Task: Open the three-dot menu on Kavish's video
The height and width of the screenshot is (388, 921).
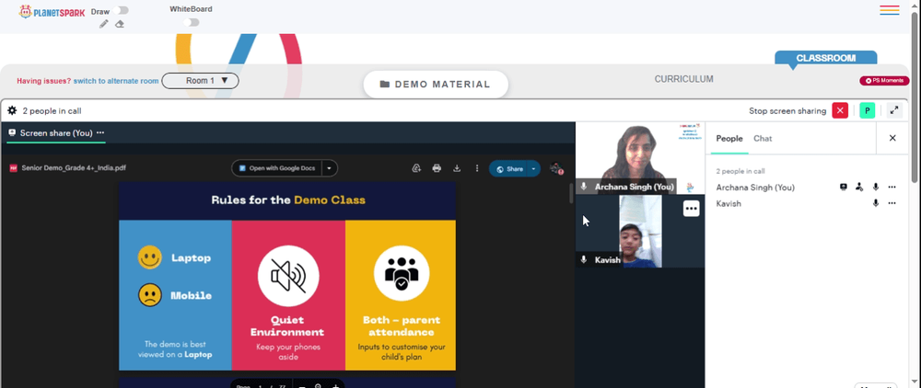Action: 692,208
